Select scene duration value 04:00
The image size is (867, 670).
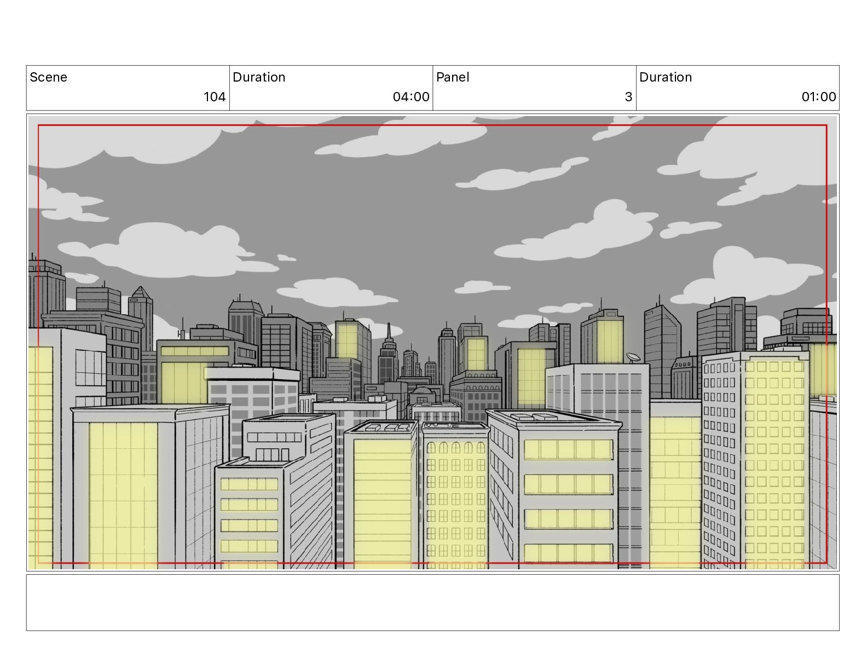[411, 97]
